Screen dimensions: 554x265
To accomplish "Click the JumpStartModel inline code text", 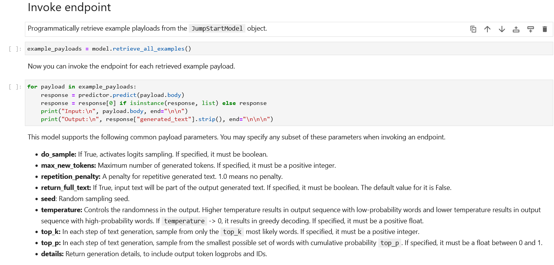I will (x=217, y=28).
